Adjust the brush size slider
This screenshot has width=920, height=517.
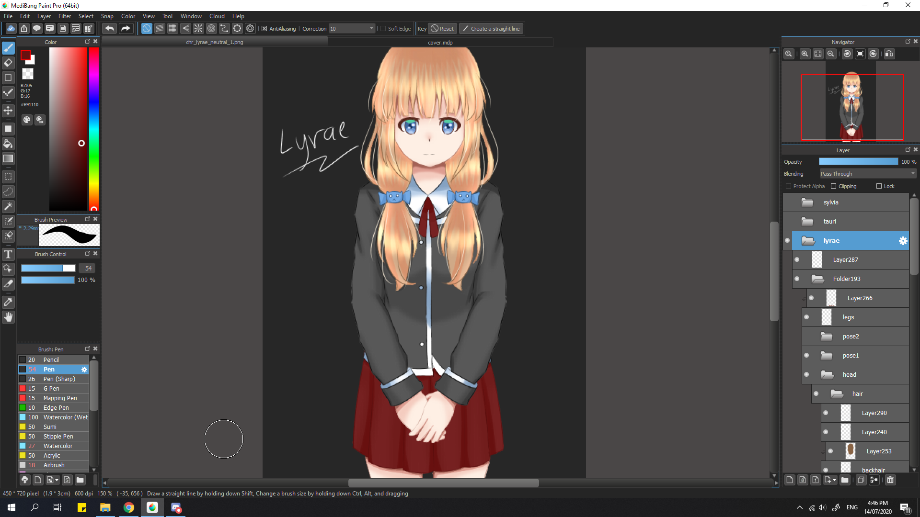click(48, 268)
